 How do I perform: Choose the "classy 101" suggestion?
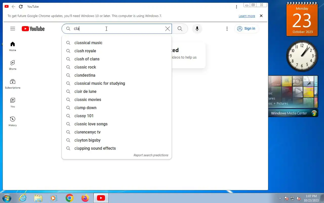117,116
